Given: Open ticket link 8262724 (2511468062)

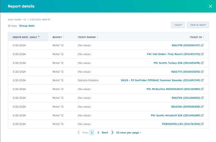Looking at the screenshot, I should point(186,98).
